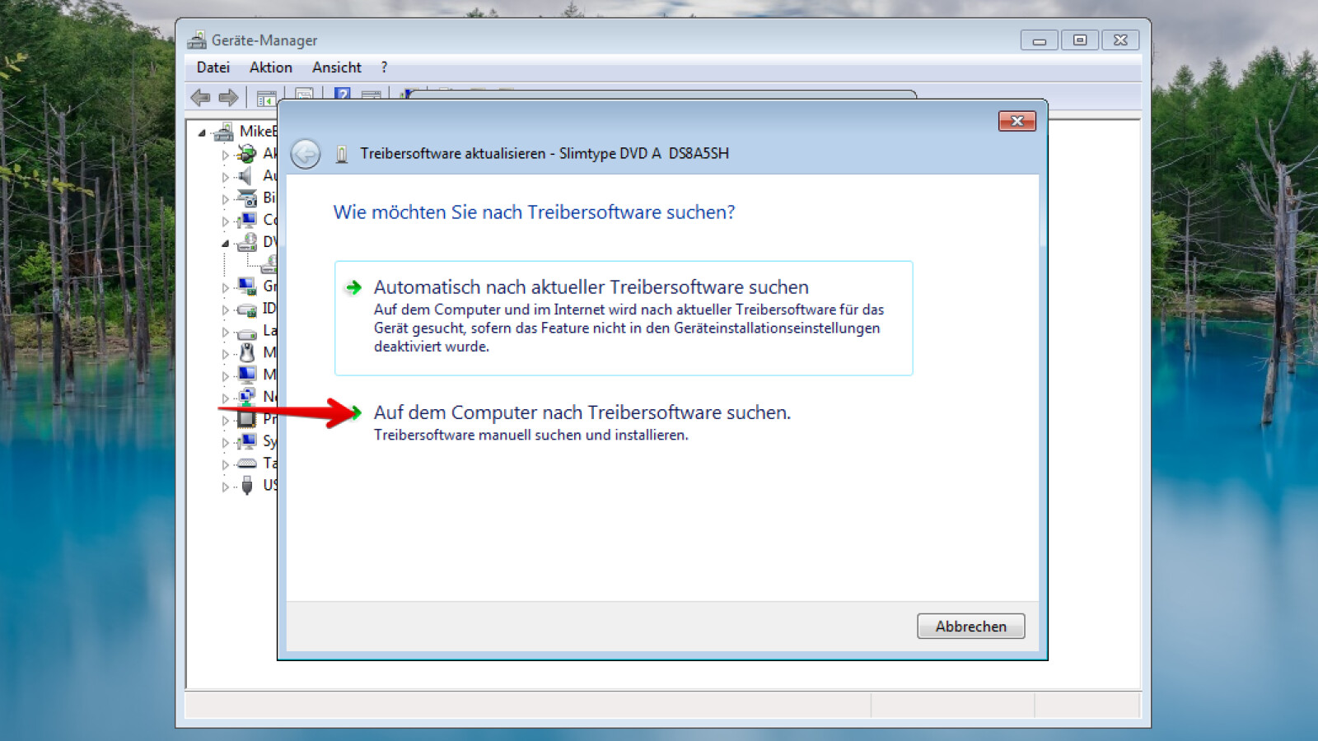Click the wizard's round back arrow button
Image resolution: width=1318 pixels, height=741 pixels.
click(306, 154)
